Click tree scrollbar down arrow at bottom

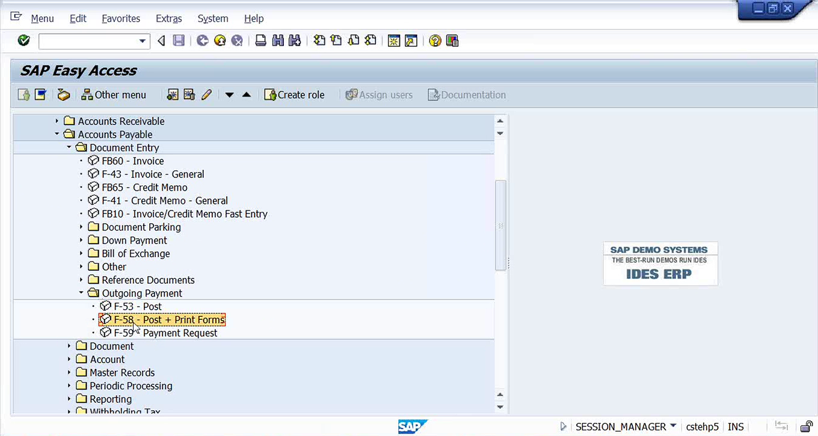tap(500, 407)
